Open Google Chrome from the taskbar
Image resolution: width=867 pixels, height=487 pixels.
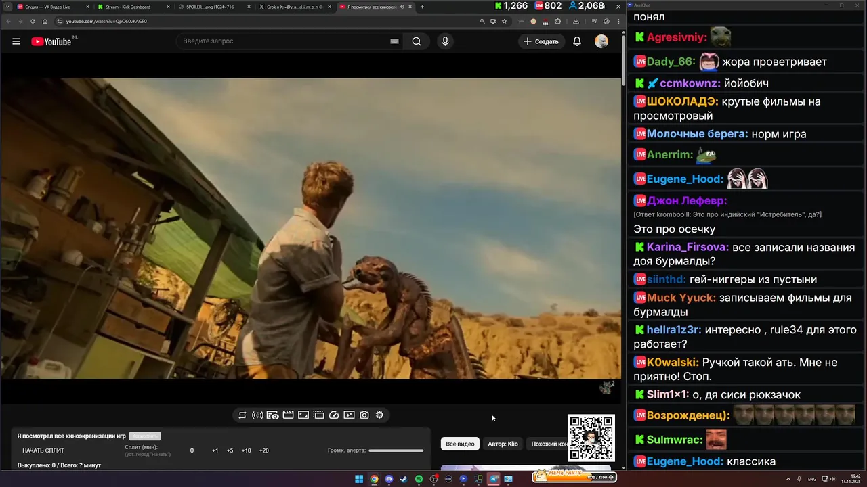tap(374, 479)
